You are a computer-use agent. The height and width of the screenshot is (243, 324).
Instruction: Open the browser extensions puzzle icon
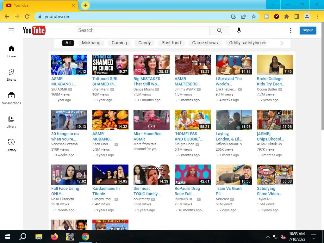pos(287,16)
